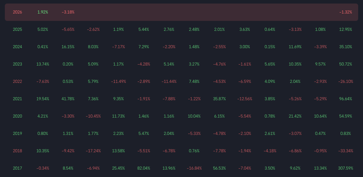Click the 16.15% return in the 2024 row
The image size is (363, 177).
click(x=68, y=47)
